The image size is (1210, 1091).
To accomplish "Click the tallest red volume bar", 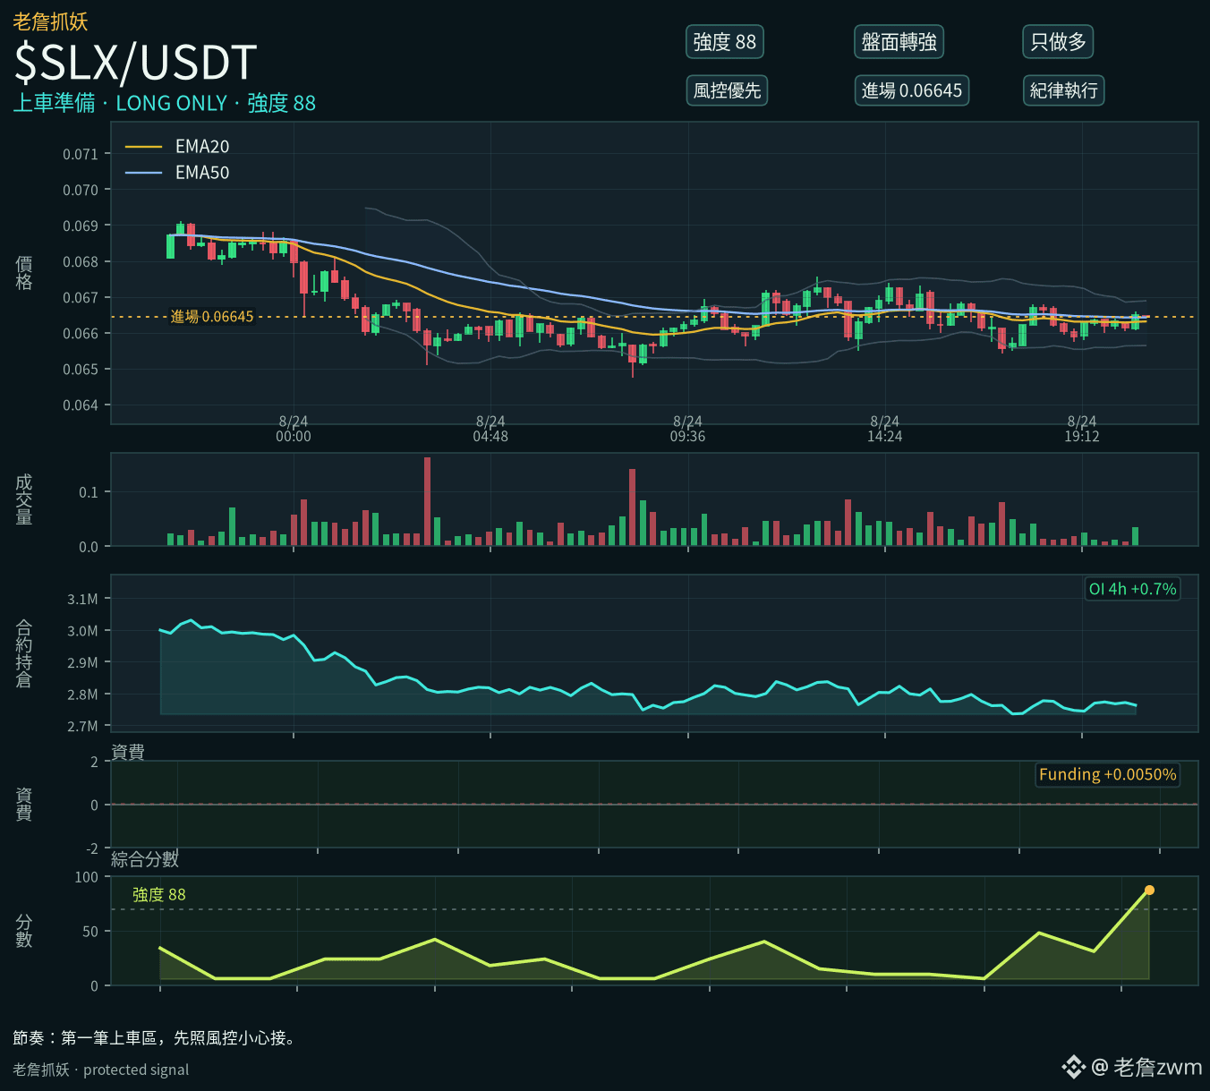I will click(x=427, y=501).
